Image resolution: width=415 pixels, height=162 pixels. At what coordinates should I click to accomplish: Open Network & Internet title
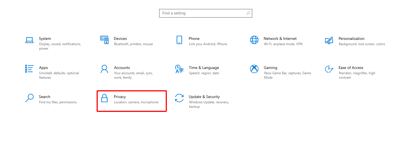click(x=280, y=38)
